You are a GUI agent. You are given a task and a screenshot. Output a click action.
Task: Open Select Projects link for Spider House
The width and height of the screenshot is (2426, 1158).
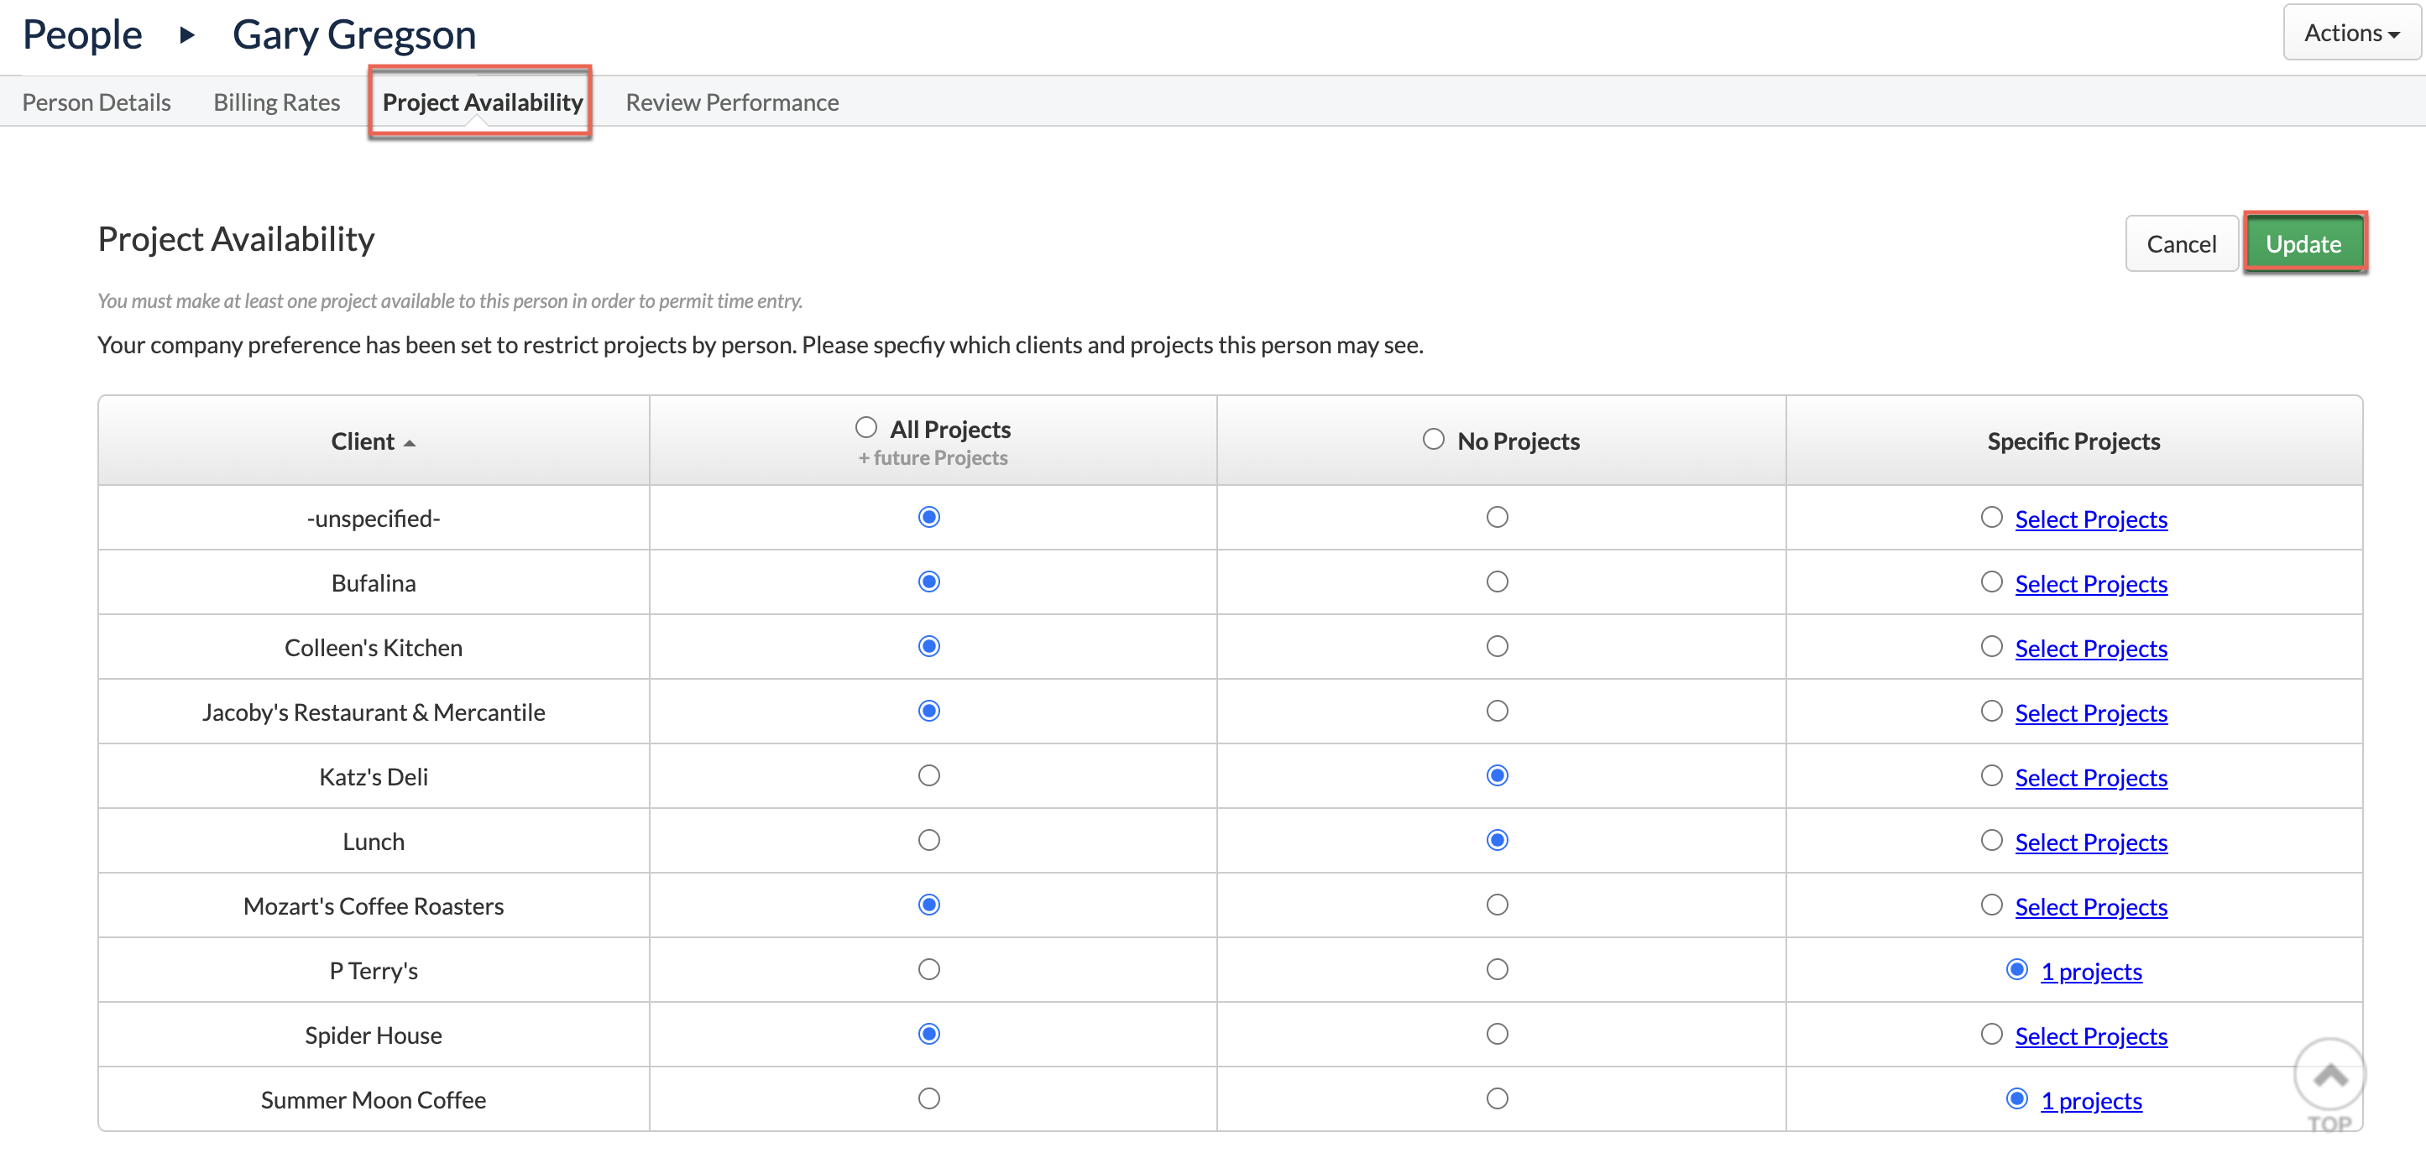(2091, 1035)
